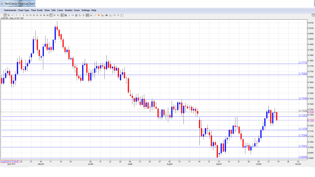Switch to 10-minute time scale
Image resolution: width=315 pixels, height=177 pixels.
pyautogui.click(x=27, y=15)
